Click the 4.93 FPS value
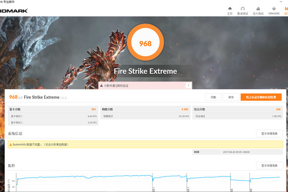Image resolution: width=288 pixels, height=192 pixels. (92, 116)
